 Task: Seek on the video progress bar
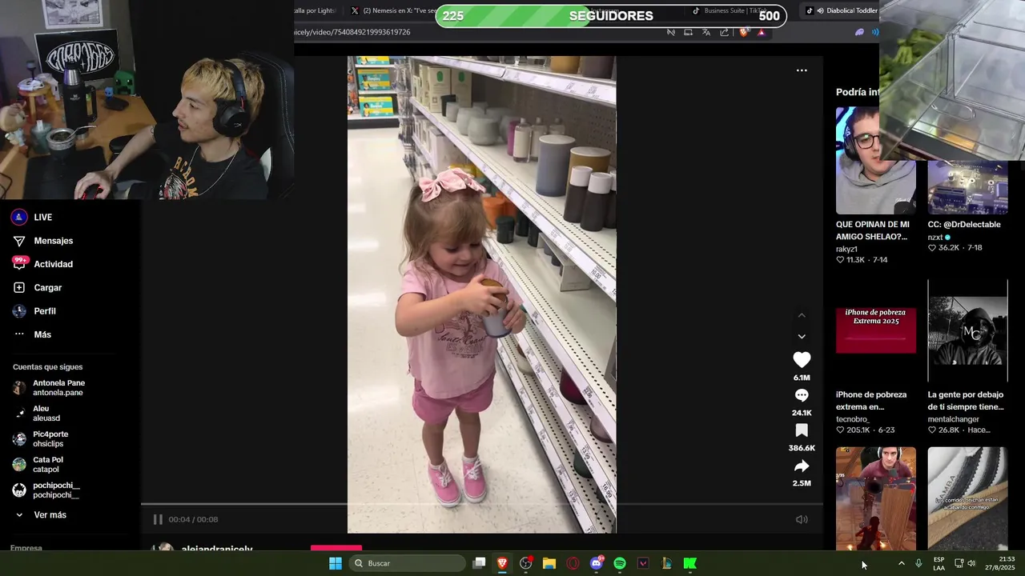point(482,504)
